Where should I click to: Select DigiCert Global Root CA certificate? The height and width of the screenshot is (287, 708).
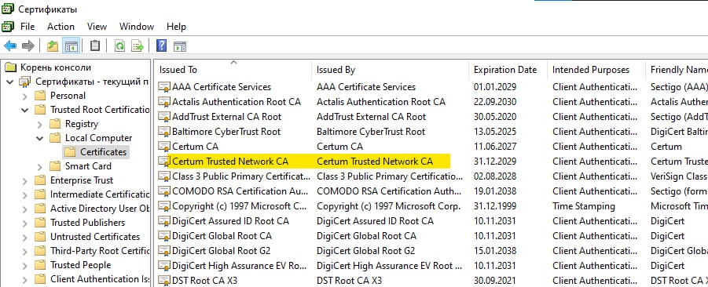222,235
